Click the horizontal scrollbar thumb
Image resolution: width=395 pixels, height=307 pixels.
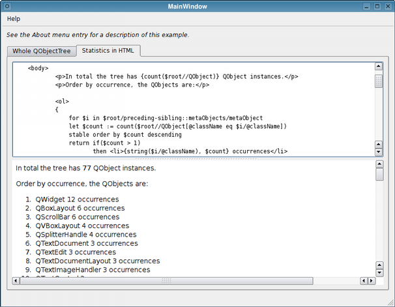[x=166, y=280]
